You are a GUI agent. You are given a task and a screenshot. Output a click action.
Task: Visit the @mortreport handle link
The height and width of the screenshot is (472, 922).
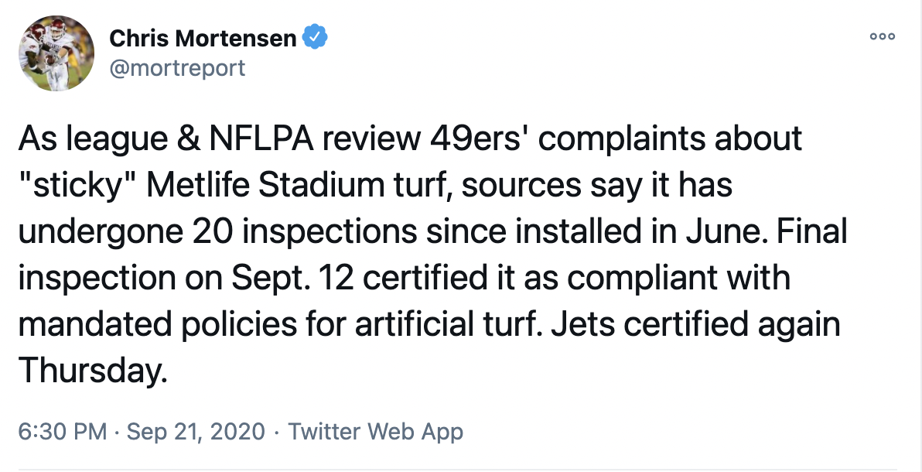(177, 67)
